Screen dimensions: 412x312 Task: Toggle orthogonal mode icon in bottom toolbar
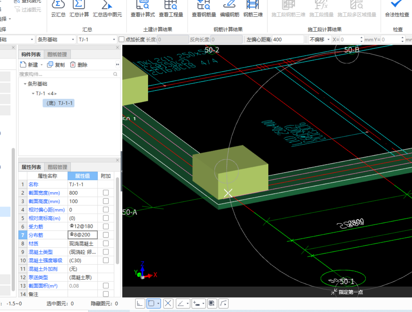(140, 303)
